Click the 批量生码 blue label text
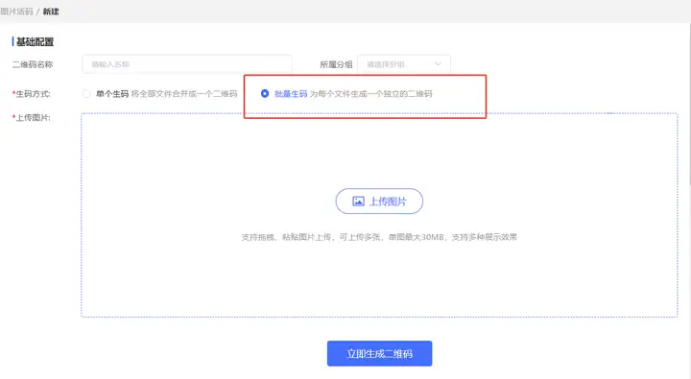The image size is (691, 379). [291, 93]
